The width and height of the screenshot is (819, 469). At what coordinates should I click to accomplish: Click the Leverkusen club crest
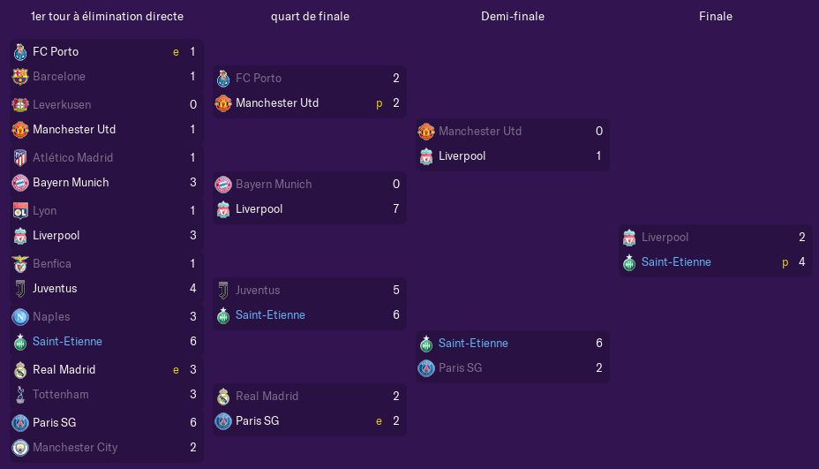click(20, 104)
